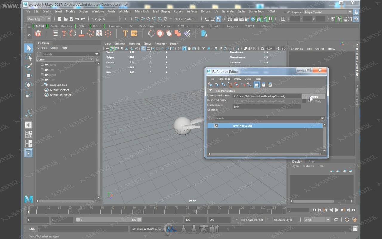Open the Deform menu
Screen dimensions: 382x239
click(x=206, y=11)
